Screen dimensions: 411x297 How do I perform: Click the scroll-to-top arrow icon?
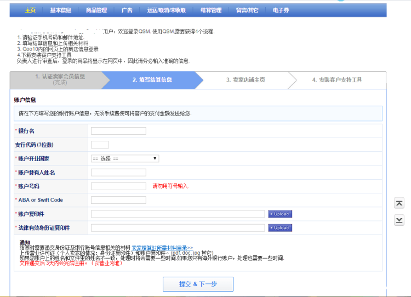click(x=399, y=204)
